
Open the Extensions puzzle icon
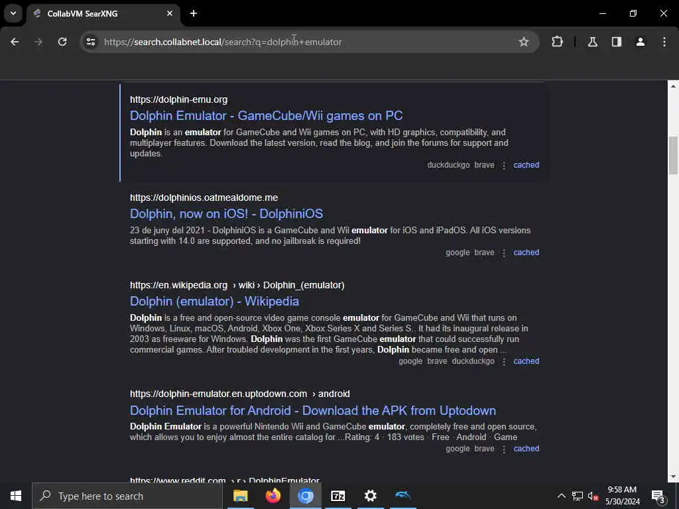[x=557, y=42]
